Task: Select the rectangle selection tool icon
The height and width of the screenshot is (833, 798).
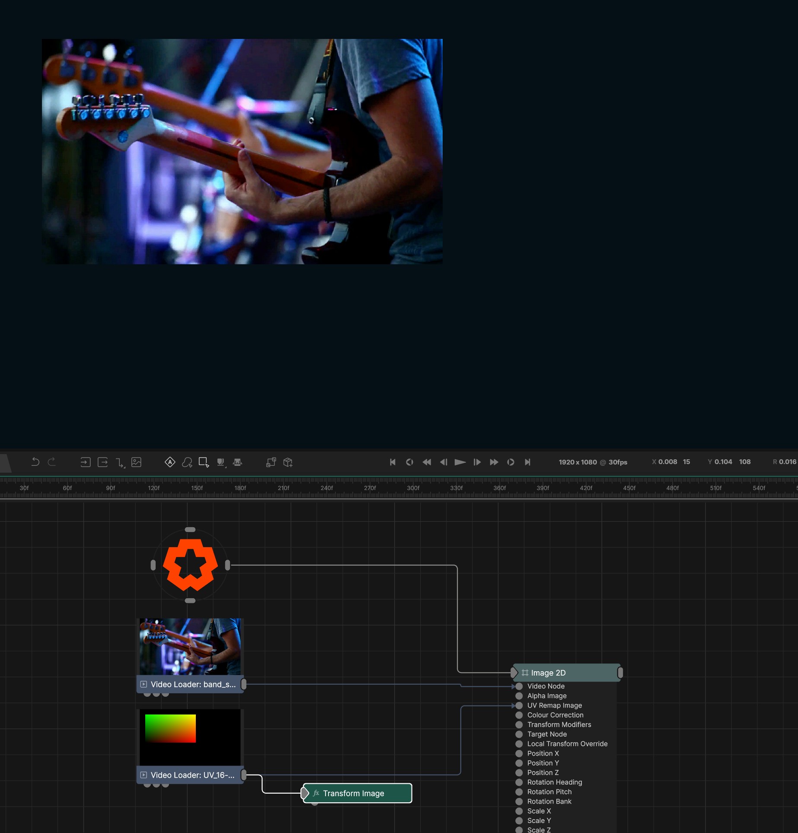Action: tap(204, 462)
